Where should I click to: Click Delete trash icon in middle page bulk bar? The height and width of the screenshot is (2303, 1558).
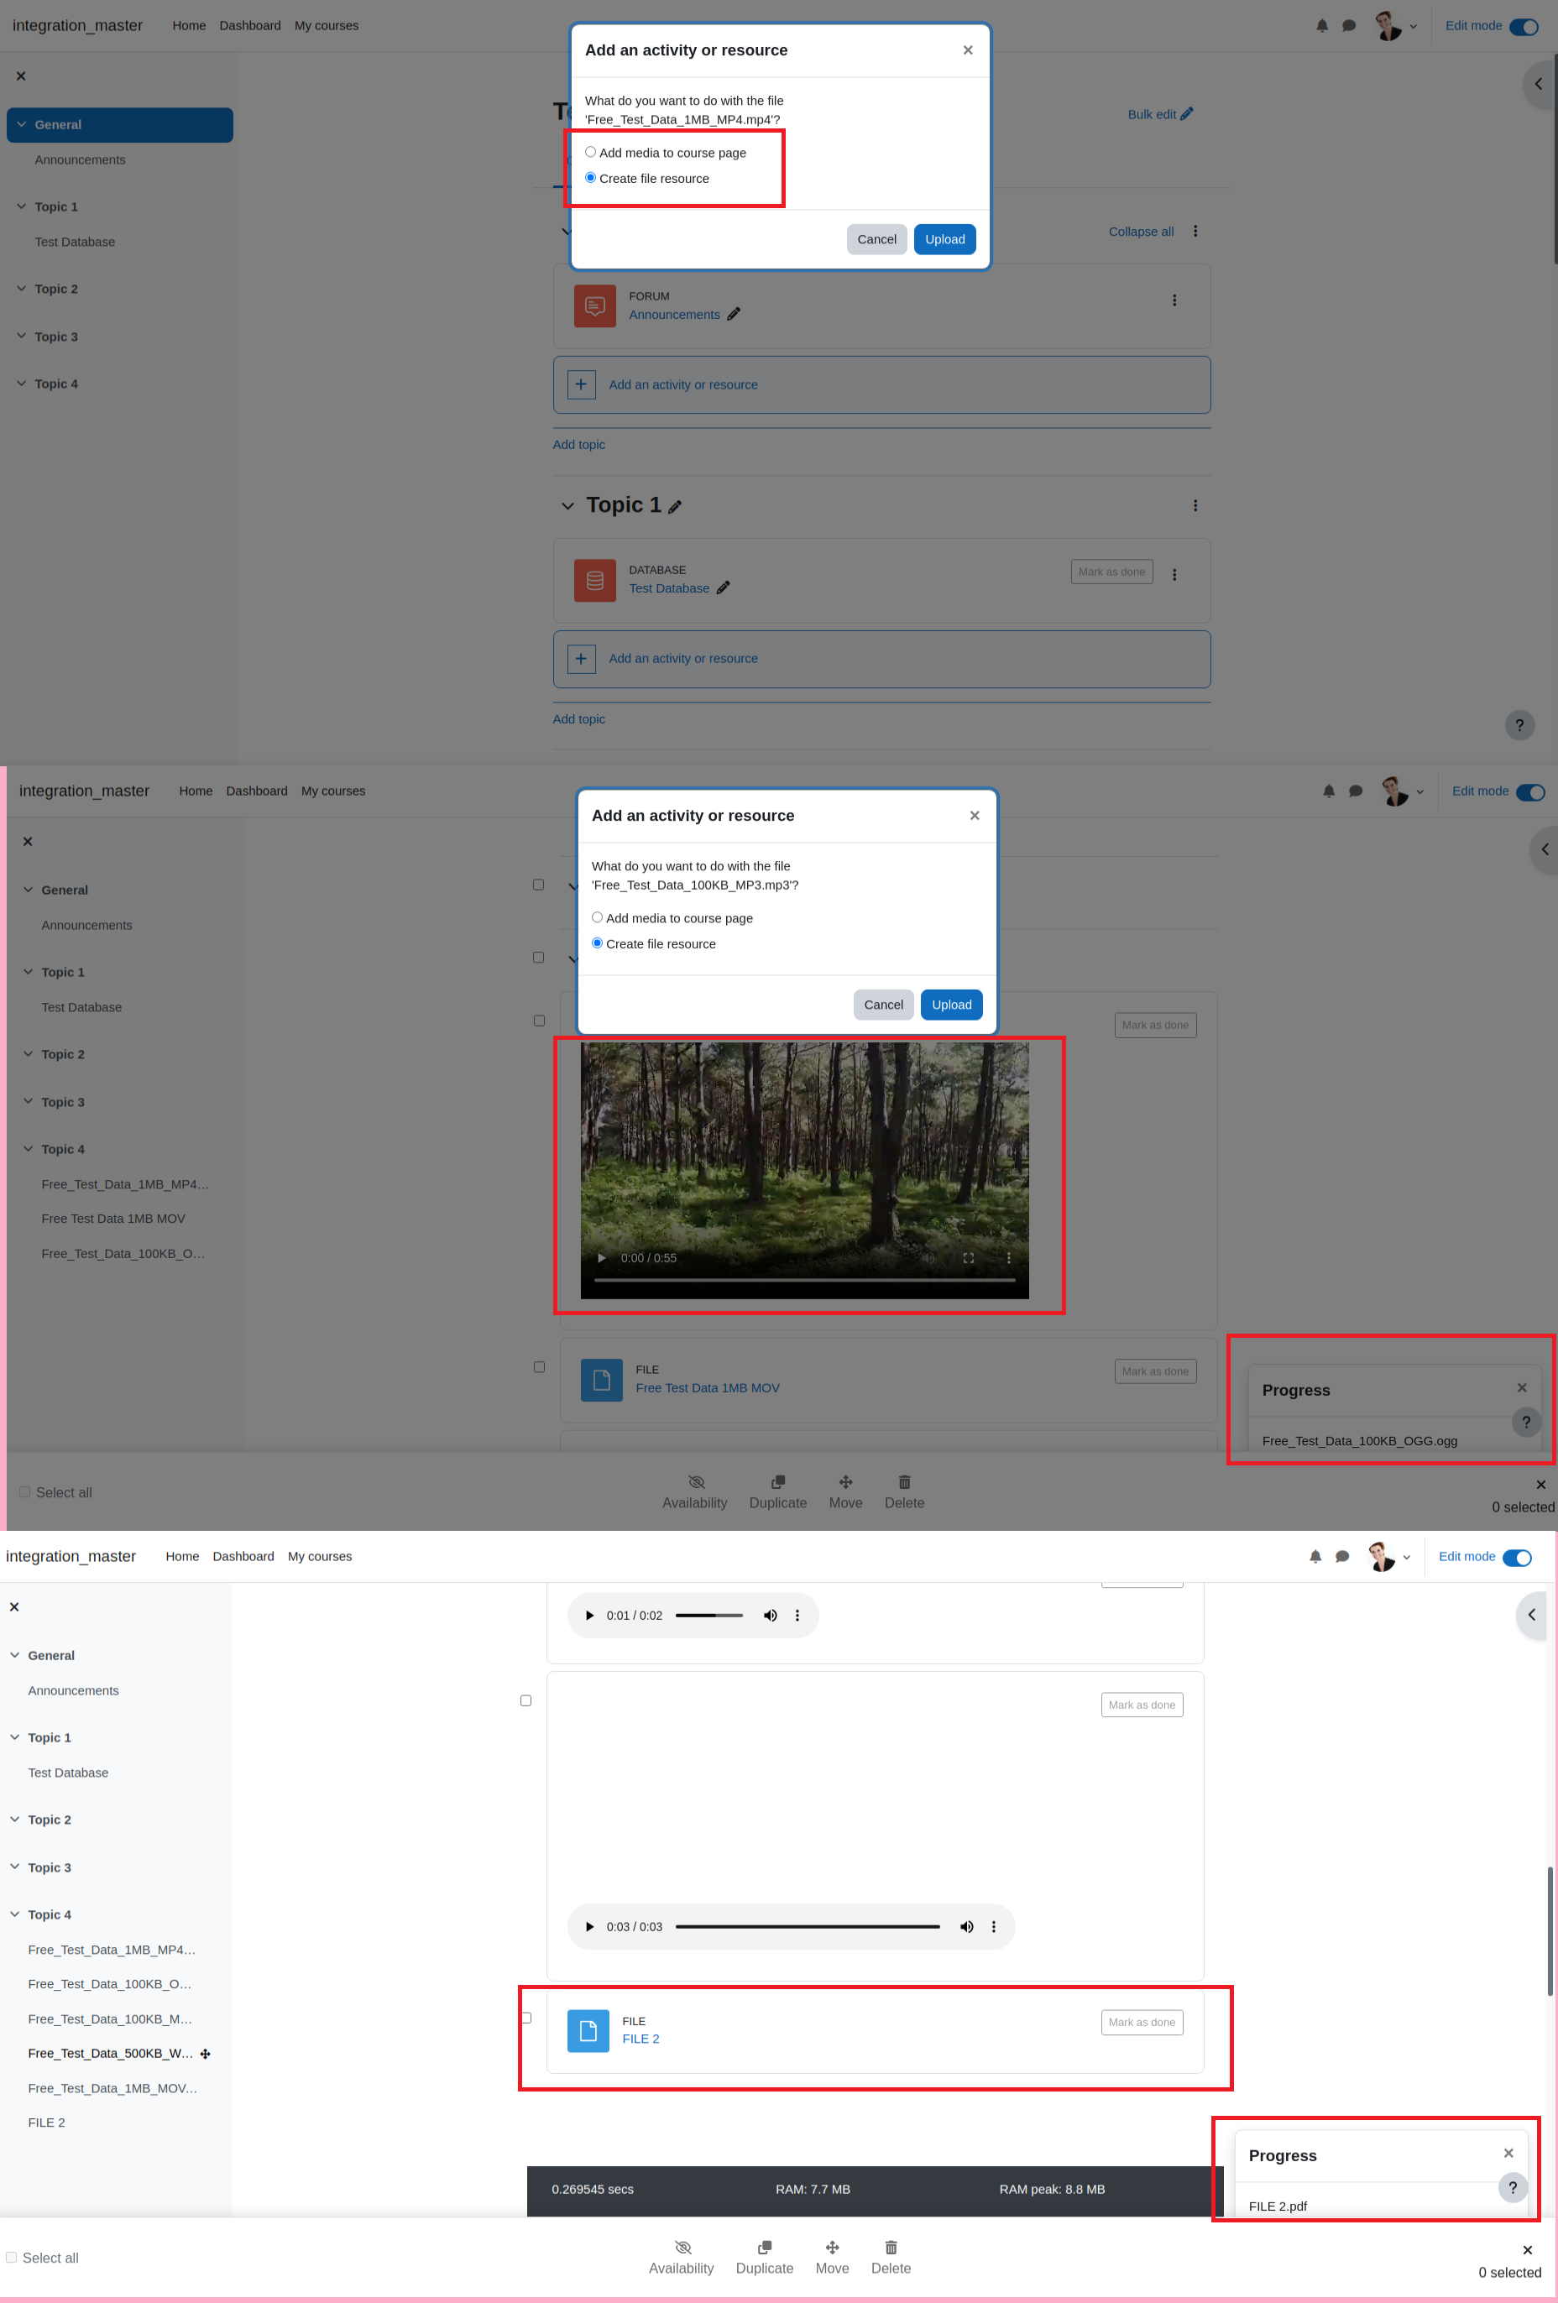[904, 1481]
